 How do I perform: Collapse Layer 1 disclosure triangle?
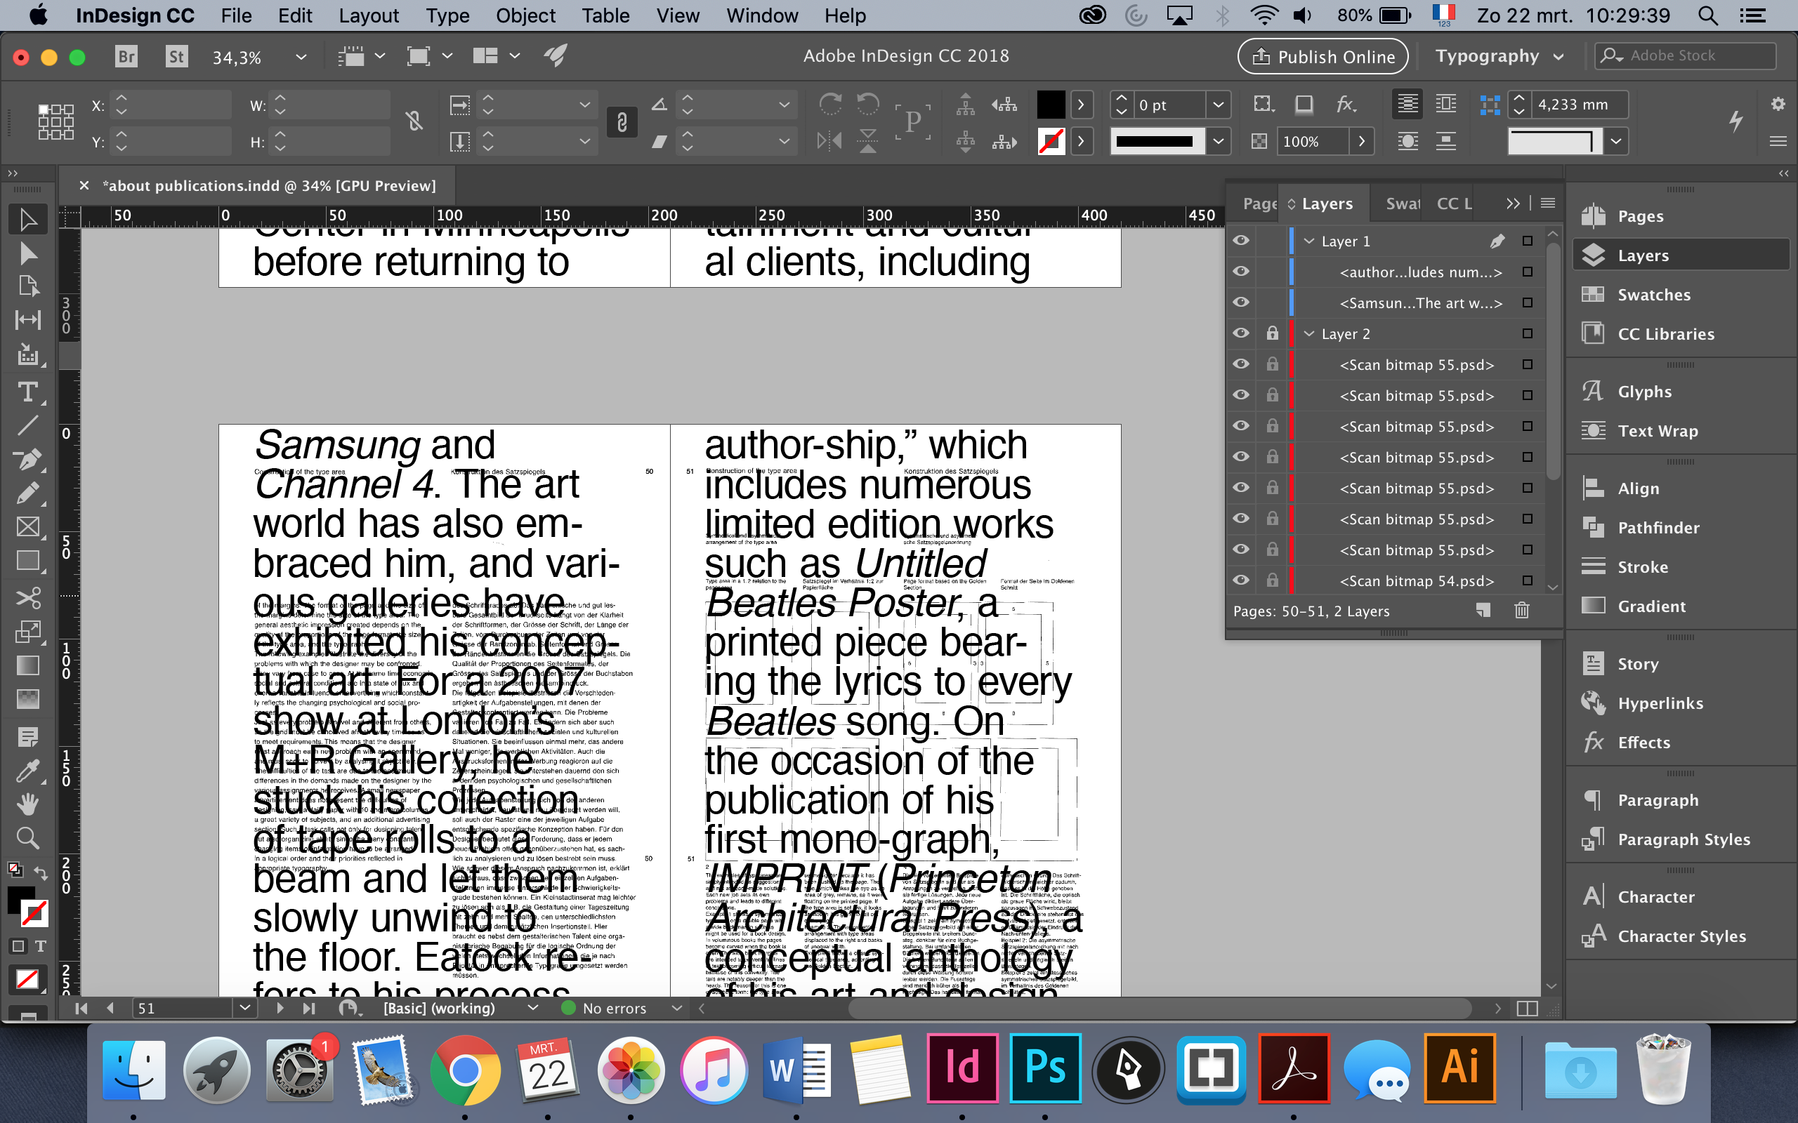coord(1308,241)
